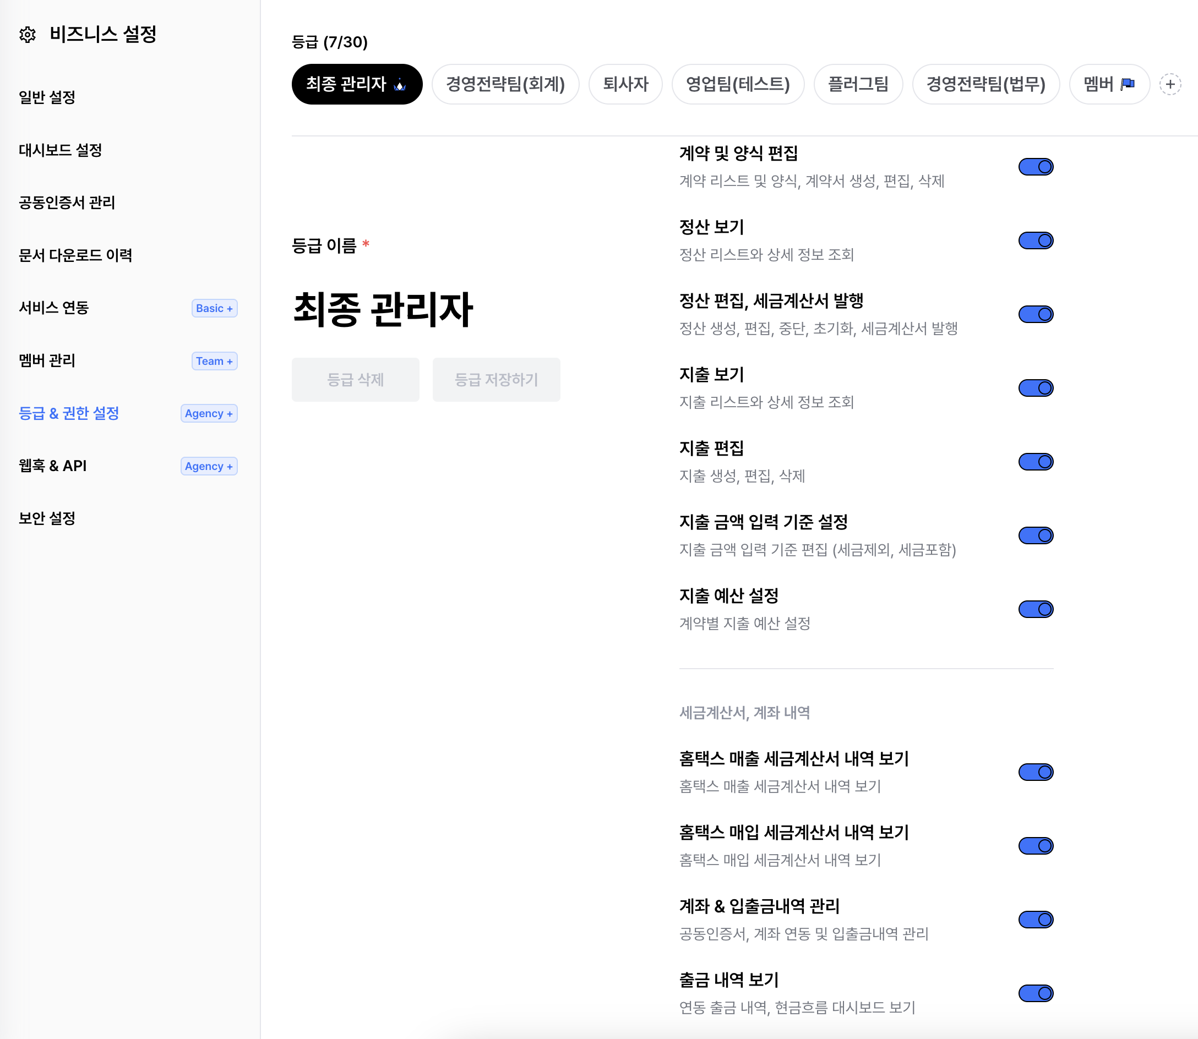Toggle 계좌 & 입출금내역 관리 switch
Viewport: 1198px width, 1039px height.
point(1036,920)
